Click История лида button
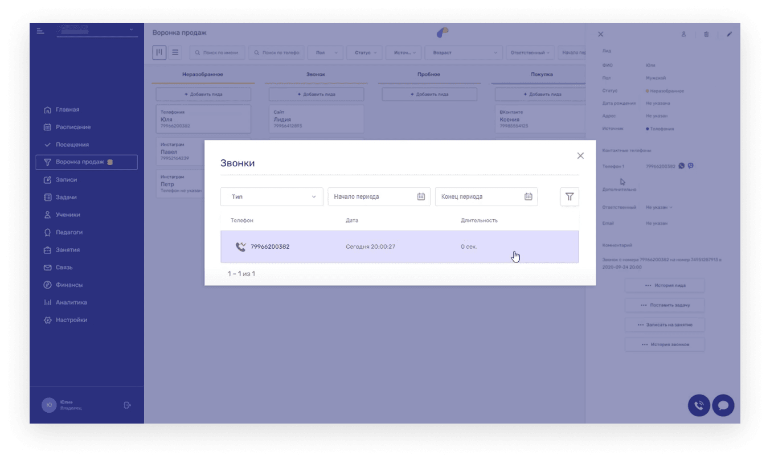This screenshot has height=460, width=770. [x=665, y=285]
